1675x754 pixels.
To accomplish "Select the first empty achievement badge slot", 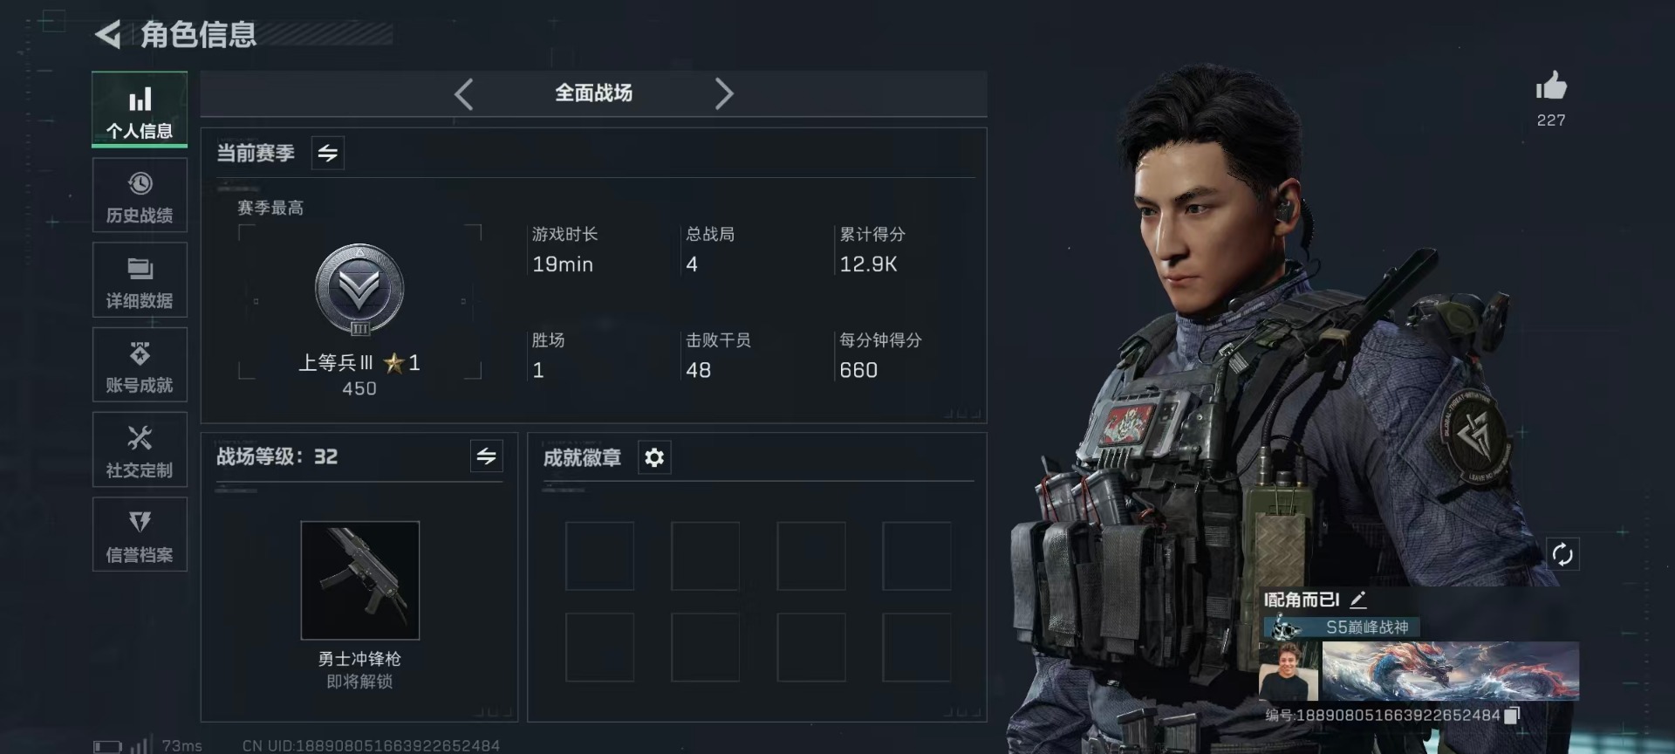I will (599, 556).
